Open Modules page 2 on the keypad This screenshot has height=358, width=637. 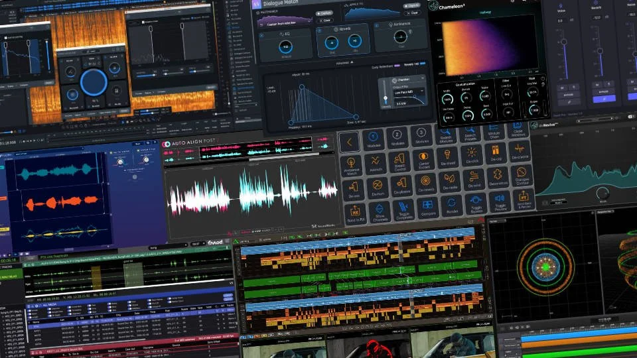pyautogui.click(x=397, y=138)
